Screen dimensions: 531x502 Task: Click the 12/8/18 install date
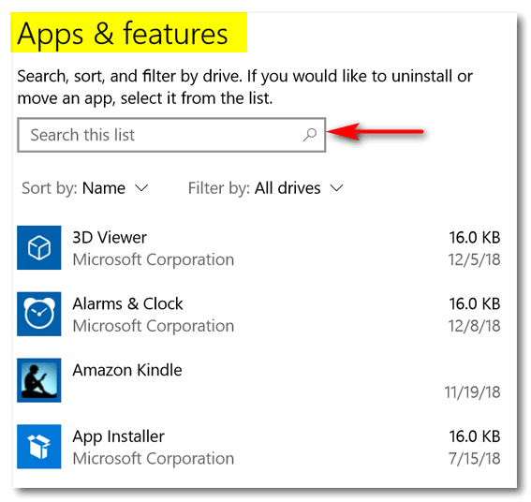click(x=474, y=326)
